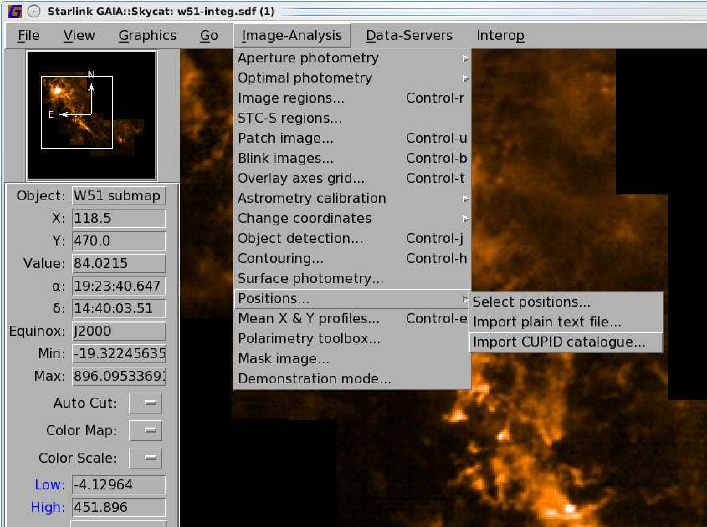The image size is (707, 527).
Task: Click the declination δ field
Action: click(x=119, y=308)
